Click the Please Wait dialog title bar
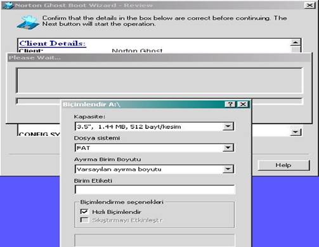This screenshot has width=319, height=247. [159, 57]
